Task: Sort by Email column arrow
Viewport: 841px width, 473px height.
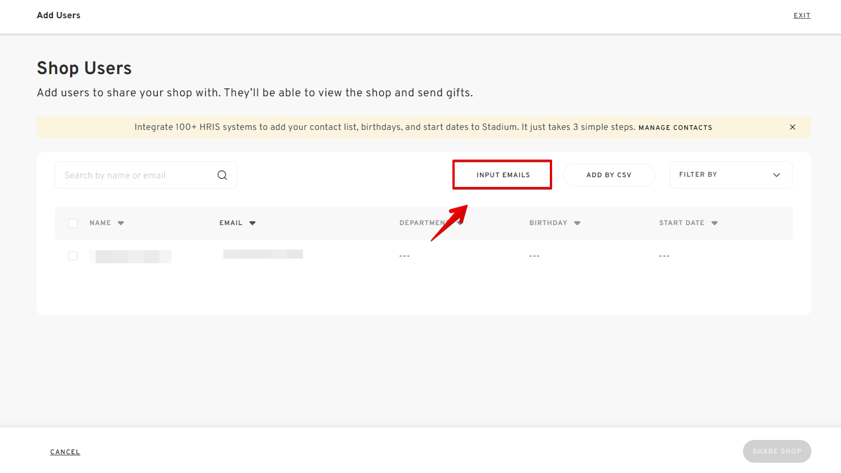Action: pyautogui.click(x=252, y=223)
